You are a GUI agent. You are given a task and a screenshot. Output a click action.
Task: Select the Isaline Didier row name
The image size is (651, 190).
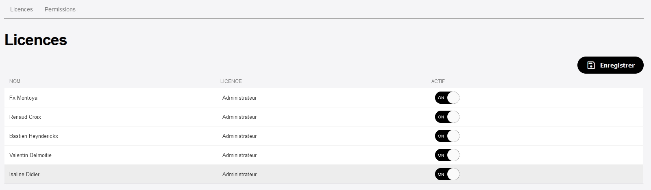click(24, 174)
